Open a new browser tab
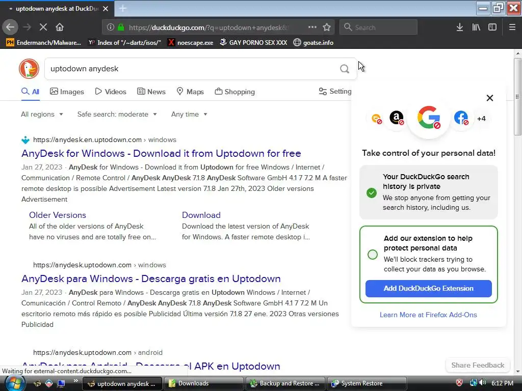Viewport: 522px width, 391px height. [x=123, y=8]
